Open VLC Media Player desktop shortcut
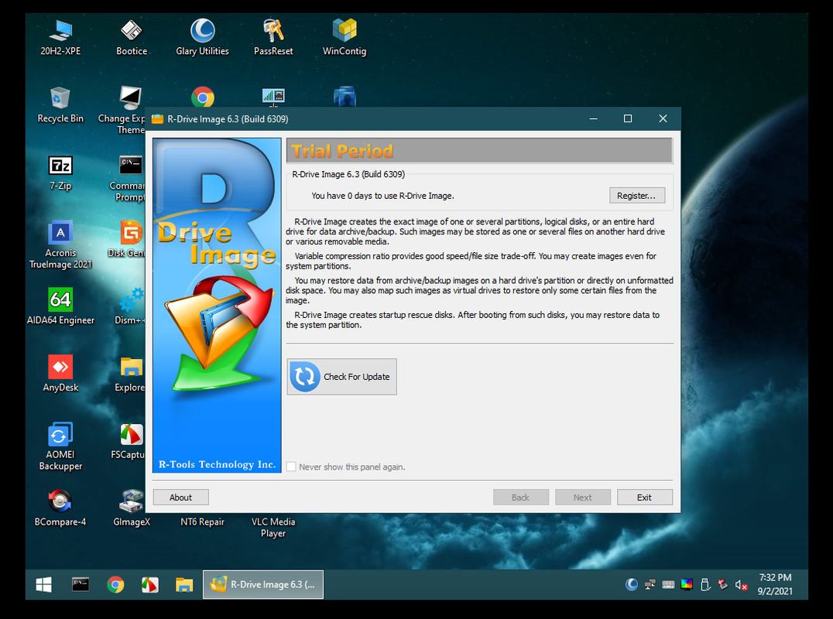Image resolution: width=833 pixels, height=619 pixels. click(273, 527)
